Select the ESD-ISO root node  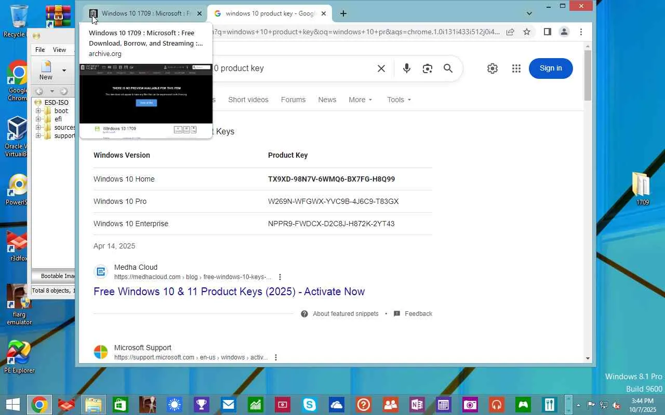pos(56,103)
